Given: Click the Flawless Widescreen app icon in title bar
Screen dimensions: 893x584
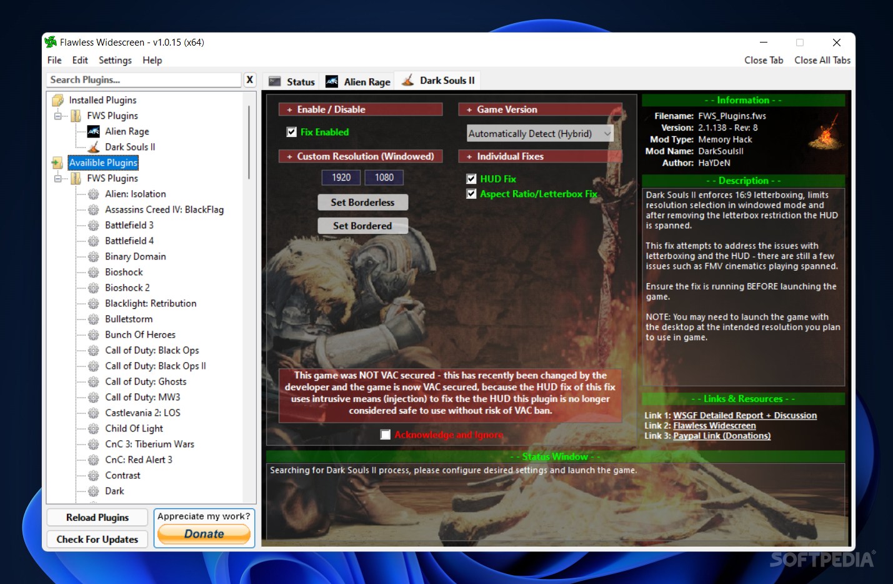Looking at the screenshot, I should point(51,42).
